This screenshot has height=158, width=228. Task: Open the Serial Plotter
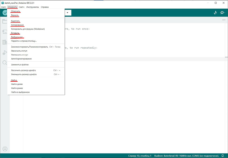click(215, 13)
